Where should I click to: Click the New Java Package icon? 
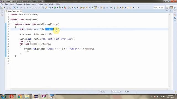point(70,7)
